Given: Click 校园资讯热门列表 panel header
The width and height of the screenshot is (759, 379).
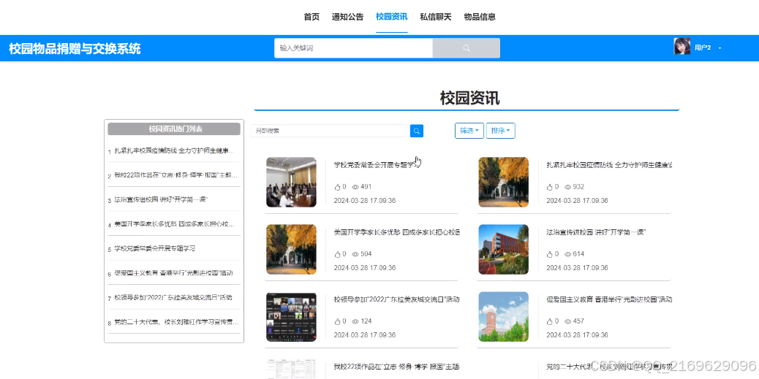Looking at the screenshot, I should point(174,129).
